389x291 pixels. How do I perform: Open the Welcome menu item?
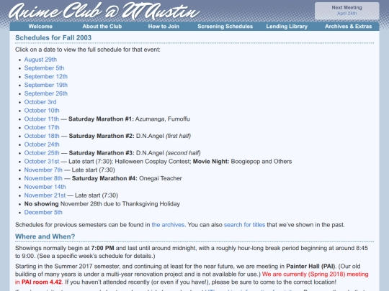click(x=40, y=27)
